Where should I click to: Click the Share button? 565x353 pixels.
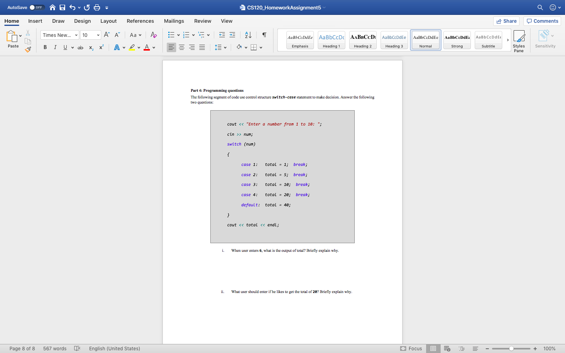point(506,21)
